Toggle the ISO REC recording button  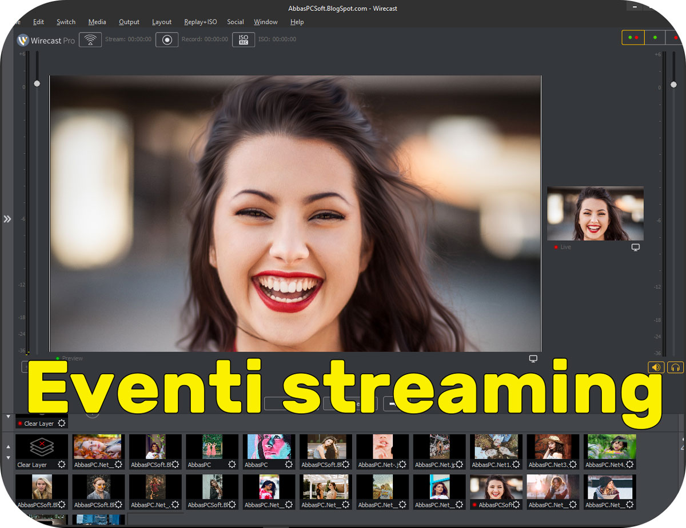click(x=244, y=39)
